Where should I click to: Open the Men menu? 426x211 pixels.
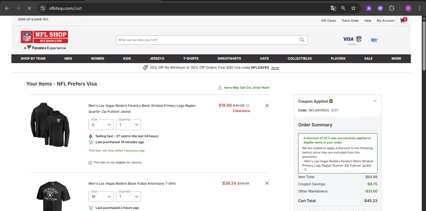pyautogui.click(x=68, y=58)
